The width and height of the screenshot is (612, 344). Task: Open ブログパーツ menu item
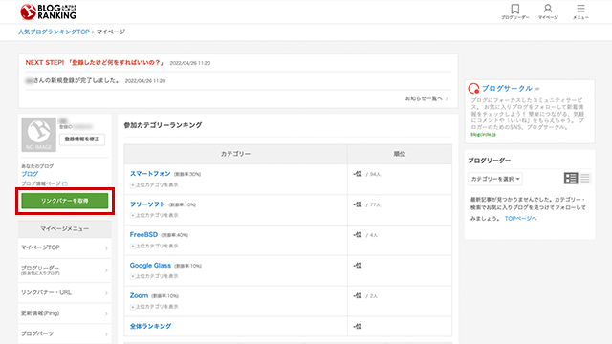point(65,333)
